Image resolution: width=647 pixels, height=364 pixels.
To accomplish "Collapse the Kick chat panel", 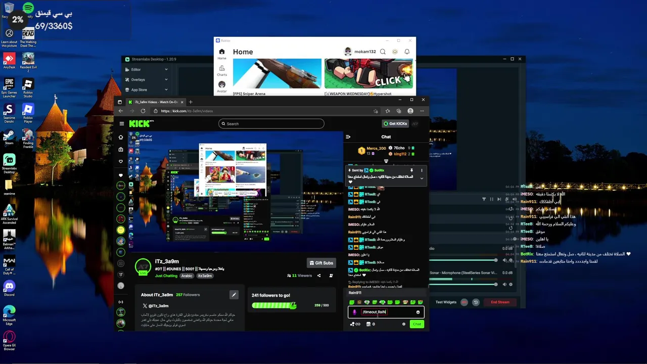I will pyautogui.click(x=348, y=136).
